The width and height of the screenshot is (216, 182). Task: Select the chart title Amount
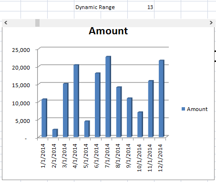tap(108, 31)
